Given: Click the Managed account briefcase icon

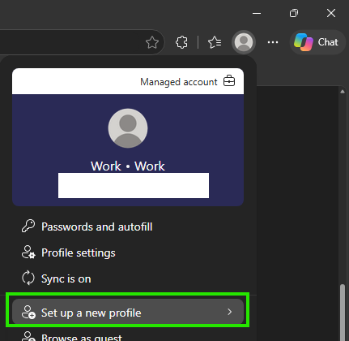Looking at the screenshot, I should coord(229,81).
